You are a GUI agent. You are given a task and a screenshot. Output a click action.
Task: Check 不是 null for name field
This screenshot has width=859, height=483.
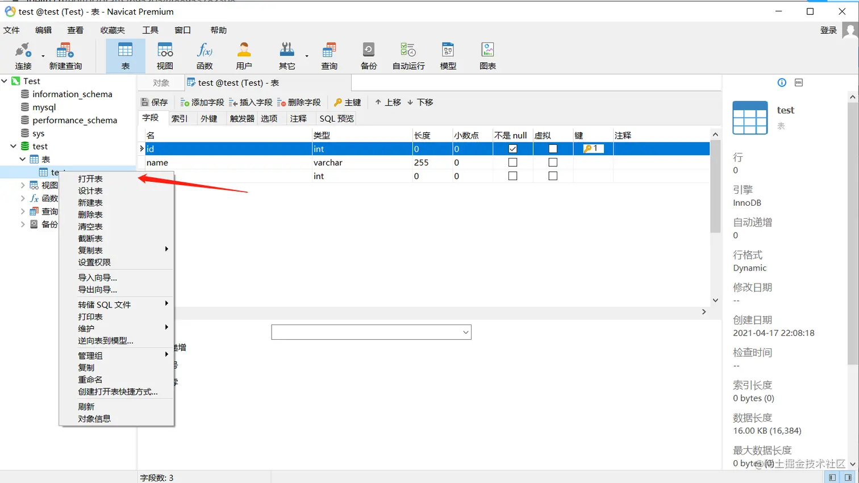tap(512, 163)
